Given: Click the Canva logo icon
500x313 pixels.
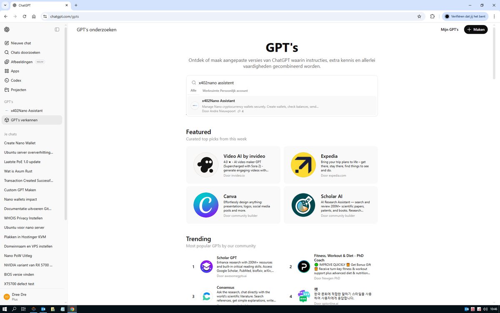Looking at the screenshot, I should [206, 205].
